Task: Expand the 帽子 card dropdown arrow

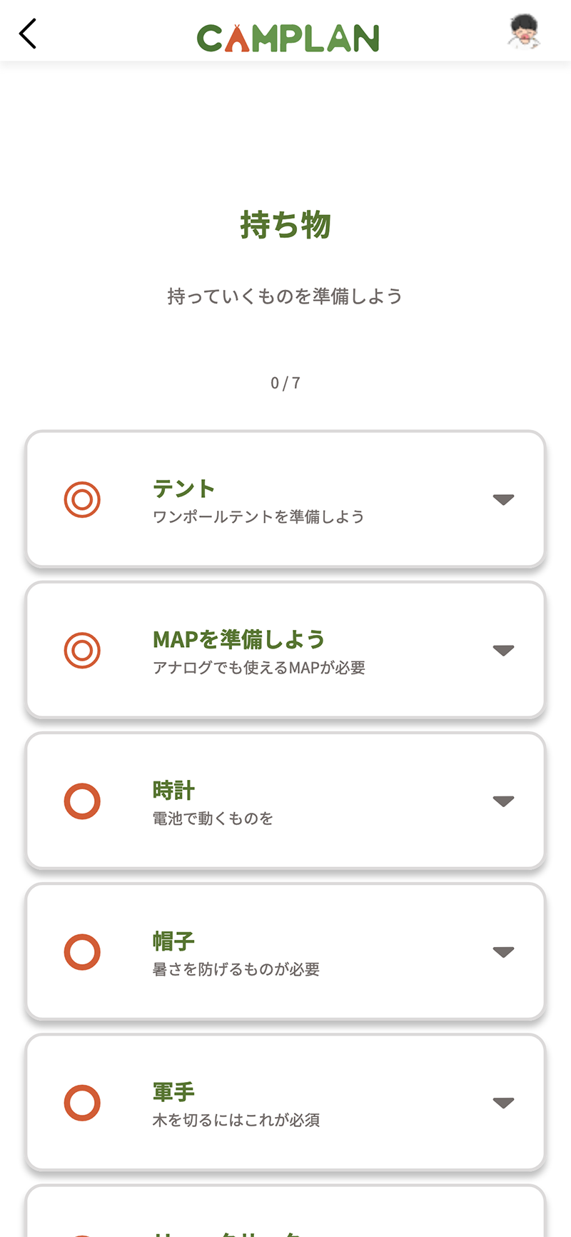Action: [x=503, y=952]
